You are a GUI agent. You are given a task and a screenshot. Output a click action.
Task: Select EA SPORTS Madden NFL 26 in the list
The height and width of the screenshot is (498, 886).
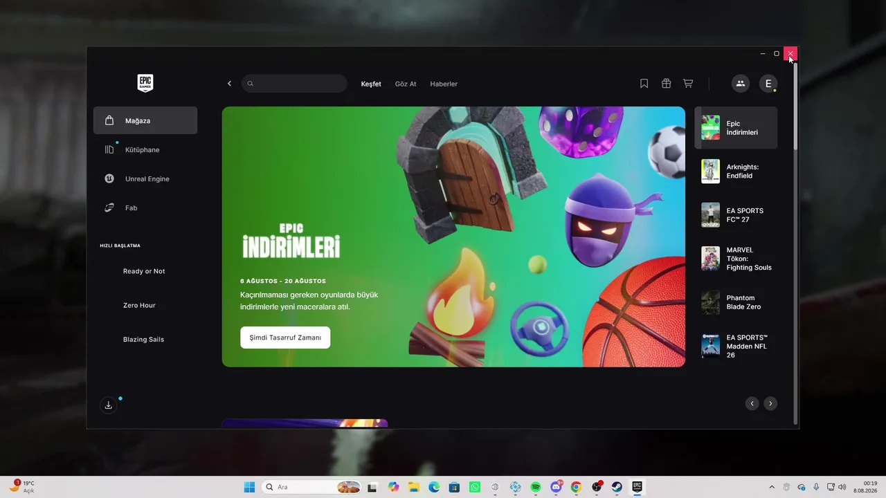[736, 346]
